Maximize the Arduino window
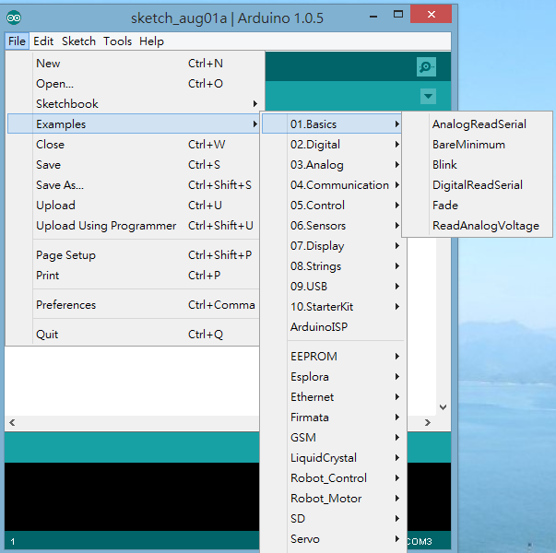Image resolution: width=556 pixels, height=553 pixels. (398, 14)
